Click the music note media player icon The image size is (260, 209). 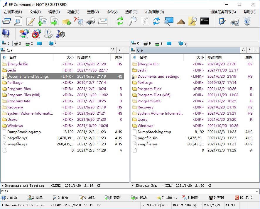coord(60,34)
